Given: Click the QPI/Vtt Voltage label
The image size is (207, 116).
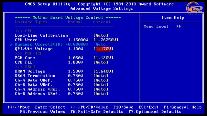Looking at the screenshot, I should pos(34,49).
